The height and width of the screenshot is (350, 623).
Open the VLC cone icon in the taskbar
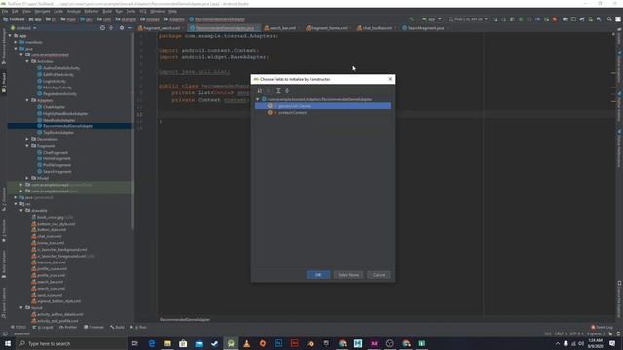(246, 343)
